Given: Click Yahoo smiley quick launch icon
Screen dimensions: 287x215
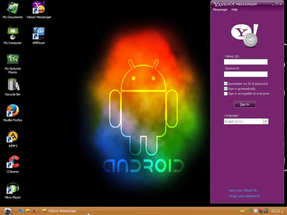Looking at the screenshot, I should coord(28,211).
